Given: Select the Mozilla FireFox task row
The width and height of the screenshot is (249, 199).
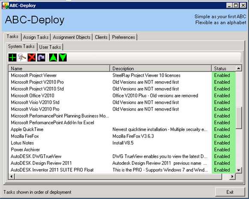Looking at the screenshot, I should [x=122, y=136].
